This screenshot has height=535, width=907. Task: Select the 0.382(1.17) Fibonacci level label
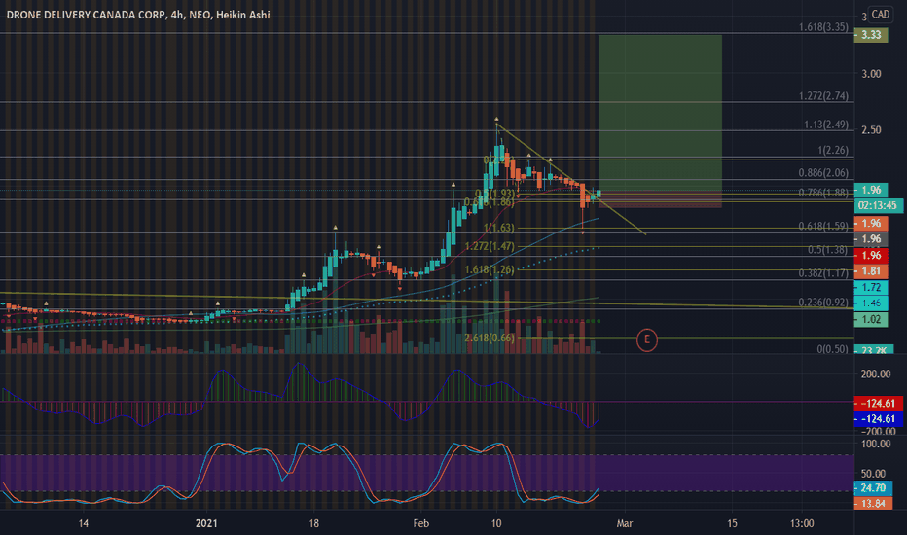tap(823, 273)
